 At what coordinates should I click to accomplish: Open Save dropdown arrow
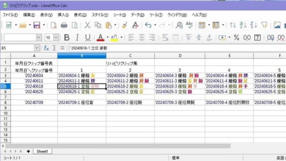pos(44,25)
